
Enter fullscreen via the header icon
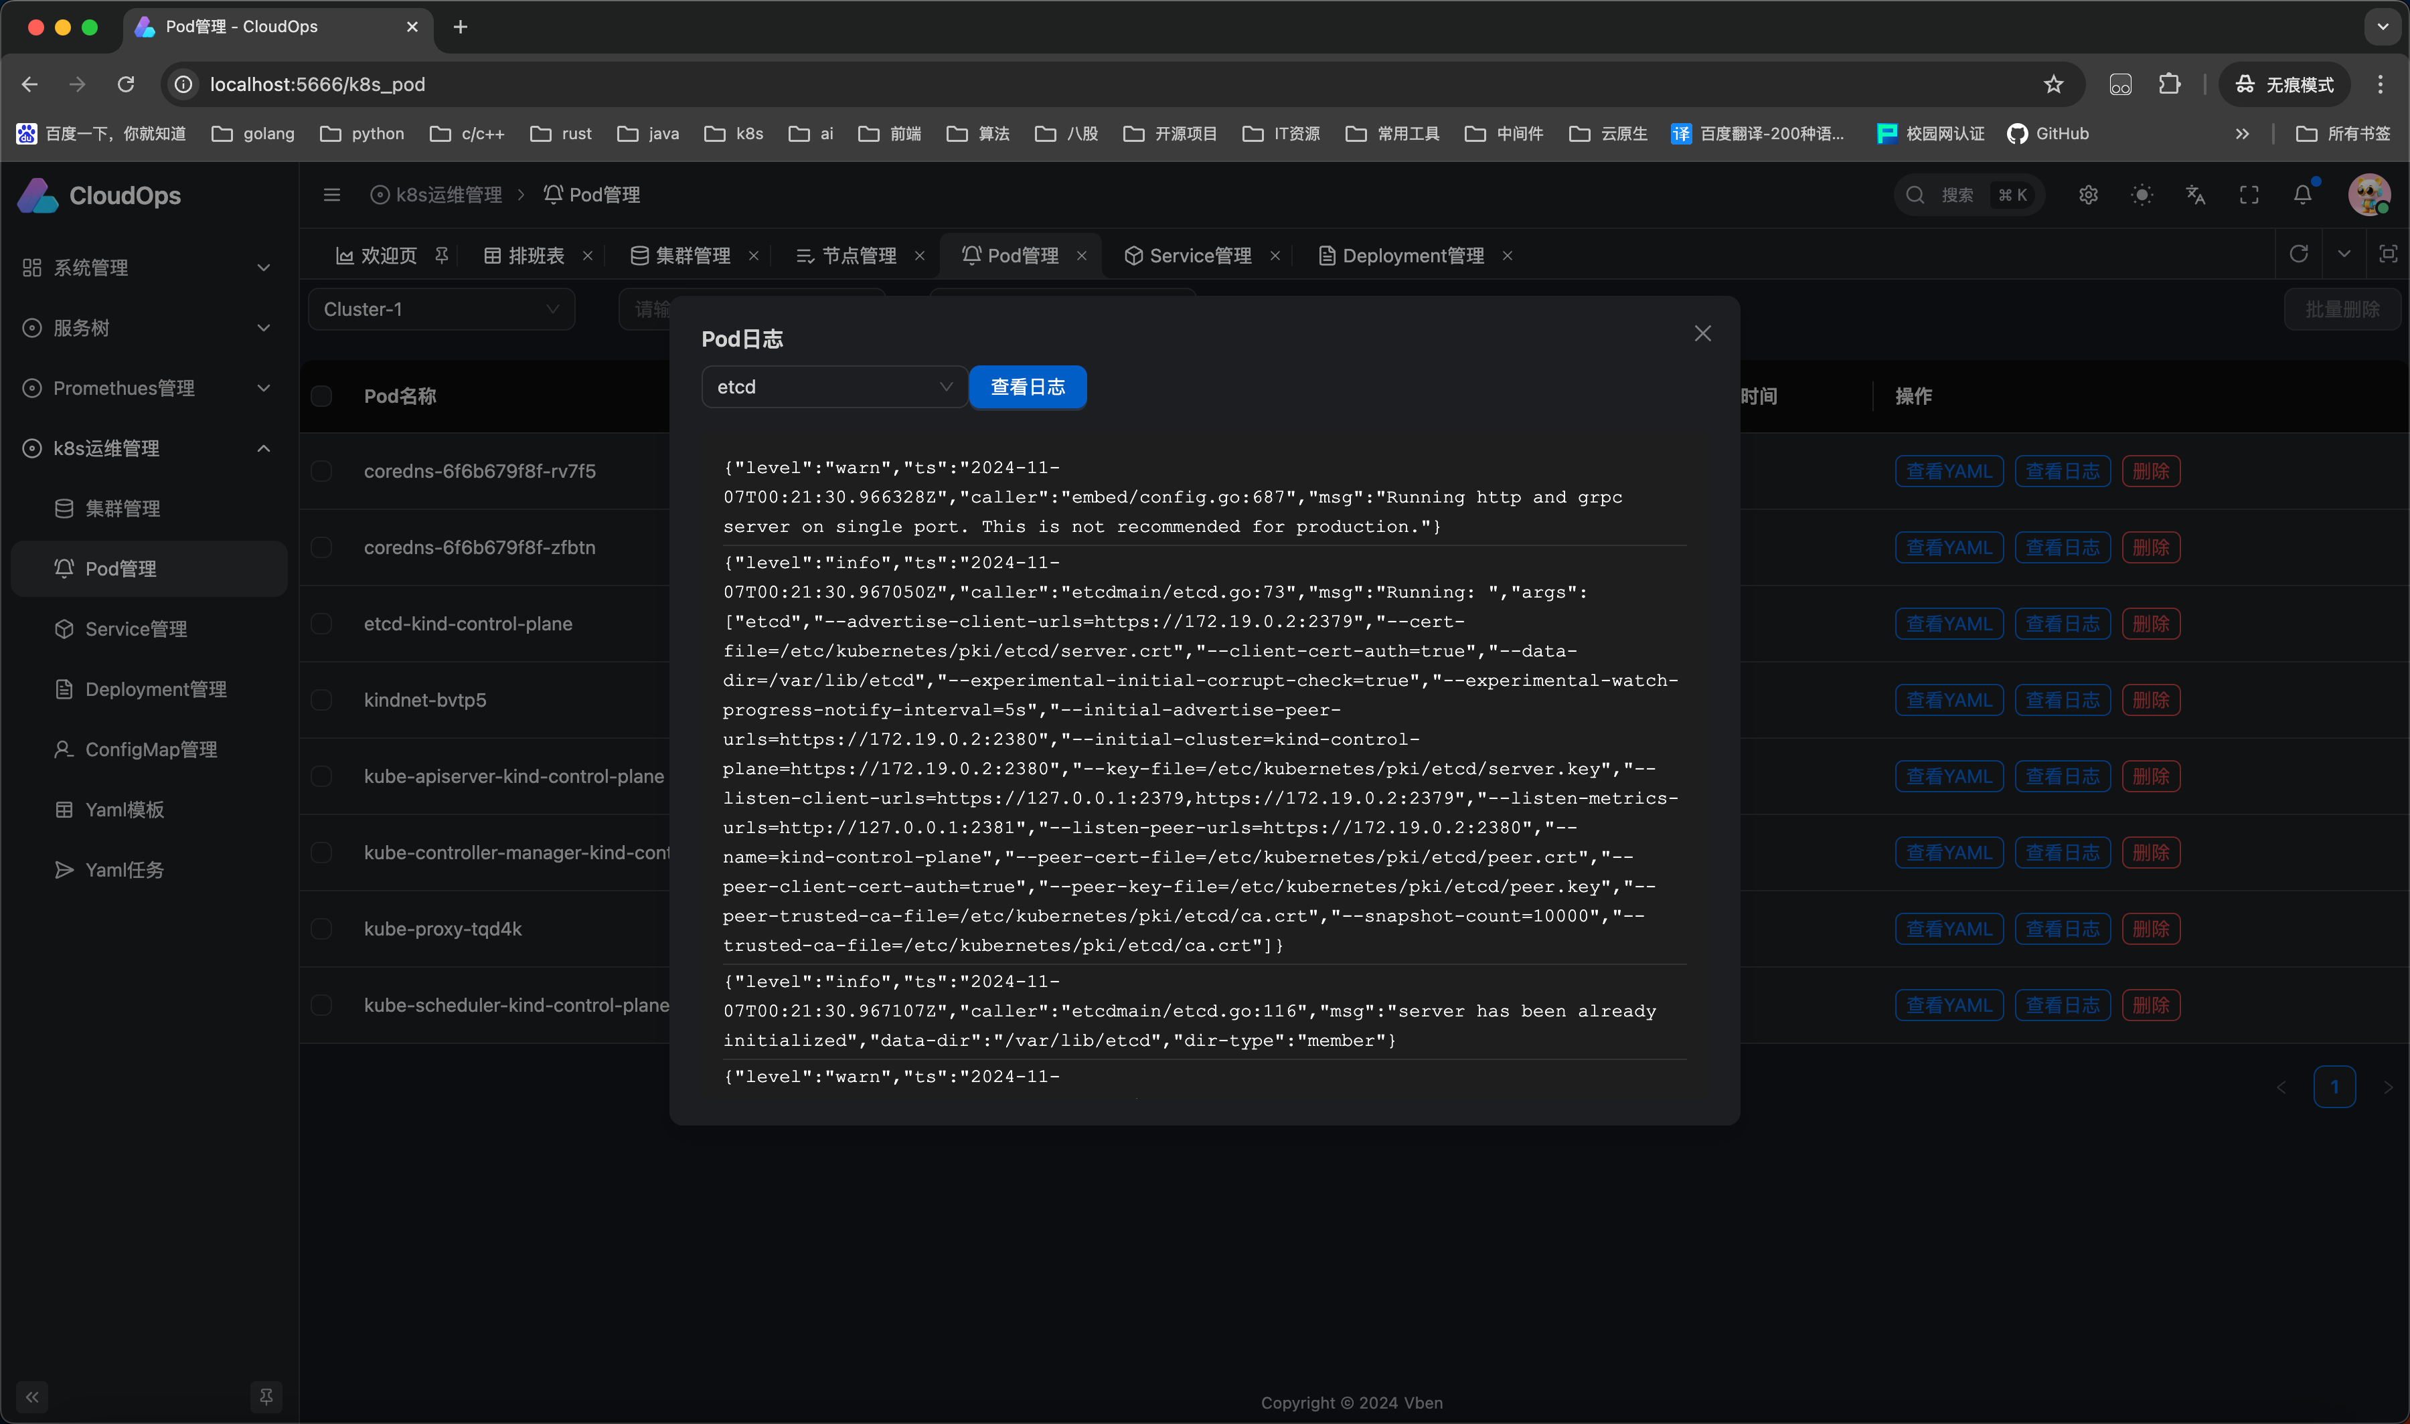(2249, 195)
